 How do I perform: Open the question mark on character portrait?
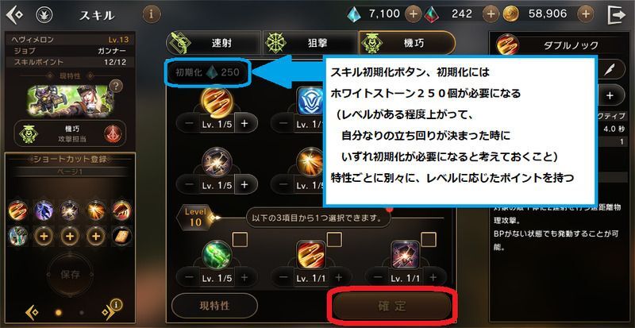(116, 86)
